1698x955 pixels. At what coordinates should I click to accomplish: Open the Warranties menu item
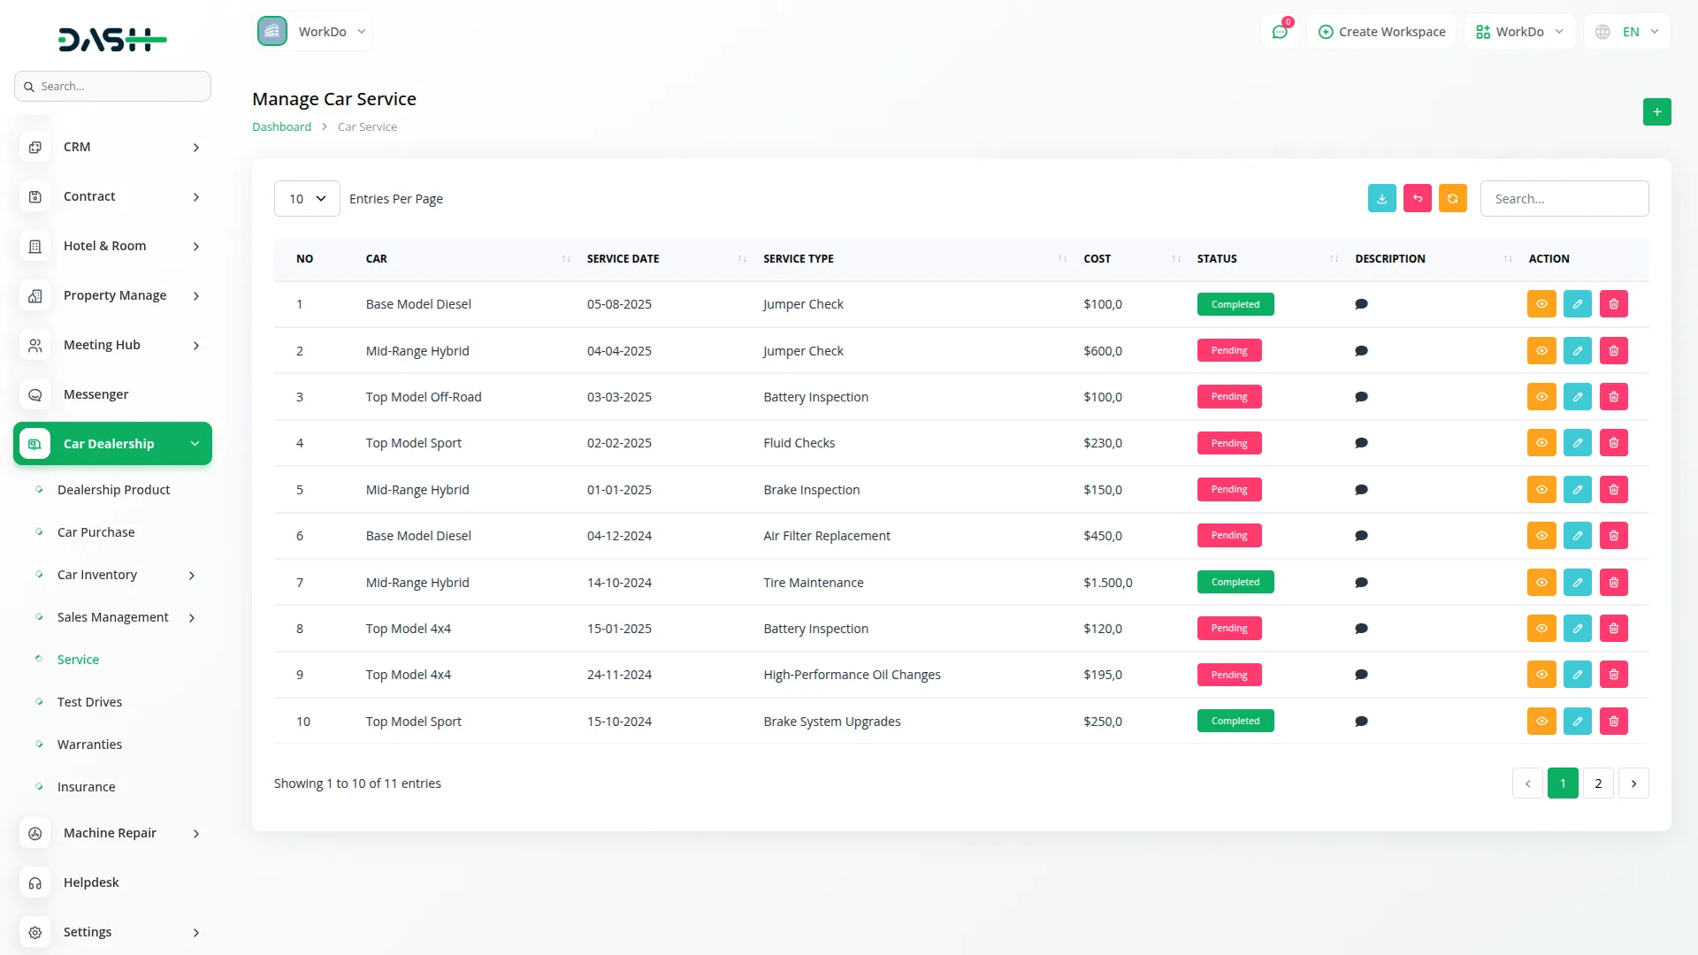(x=89, y=745)
